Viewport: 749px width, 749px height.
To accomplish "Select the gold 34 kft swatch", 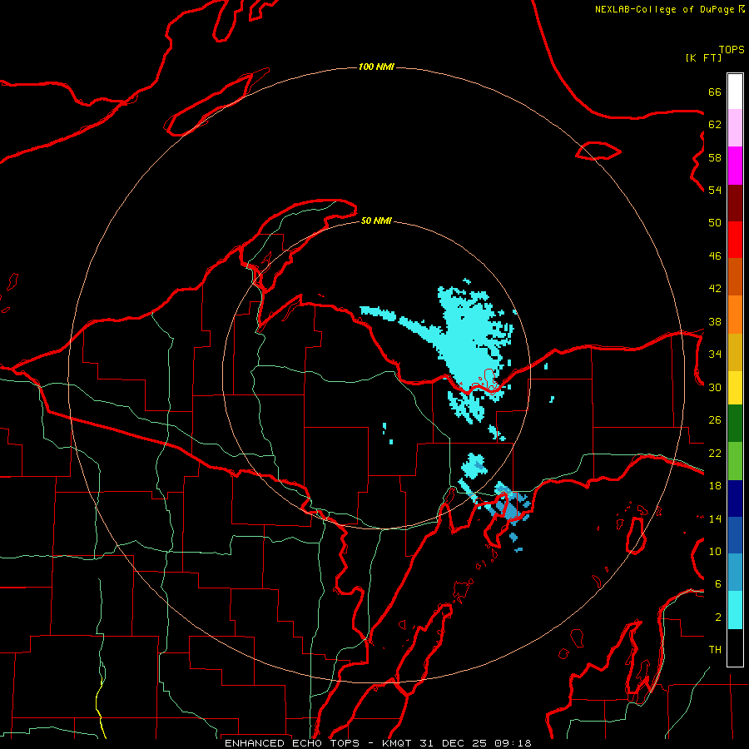I will click(735, 352).
